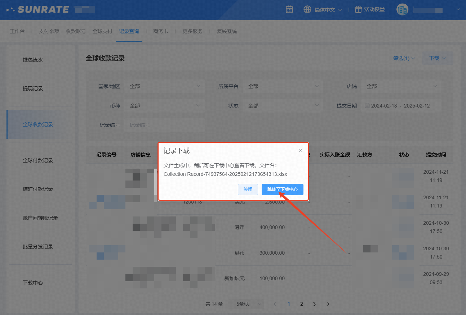Switch to the 全球支付 tab
Image resolution: width=466 pixels, height=315 pixels.
click(x=102, y=31)
